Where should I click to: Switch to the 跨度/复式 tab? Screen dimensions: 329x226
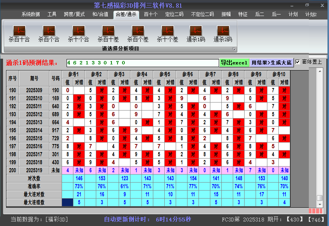[74, 14]
